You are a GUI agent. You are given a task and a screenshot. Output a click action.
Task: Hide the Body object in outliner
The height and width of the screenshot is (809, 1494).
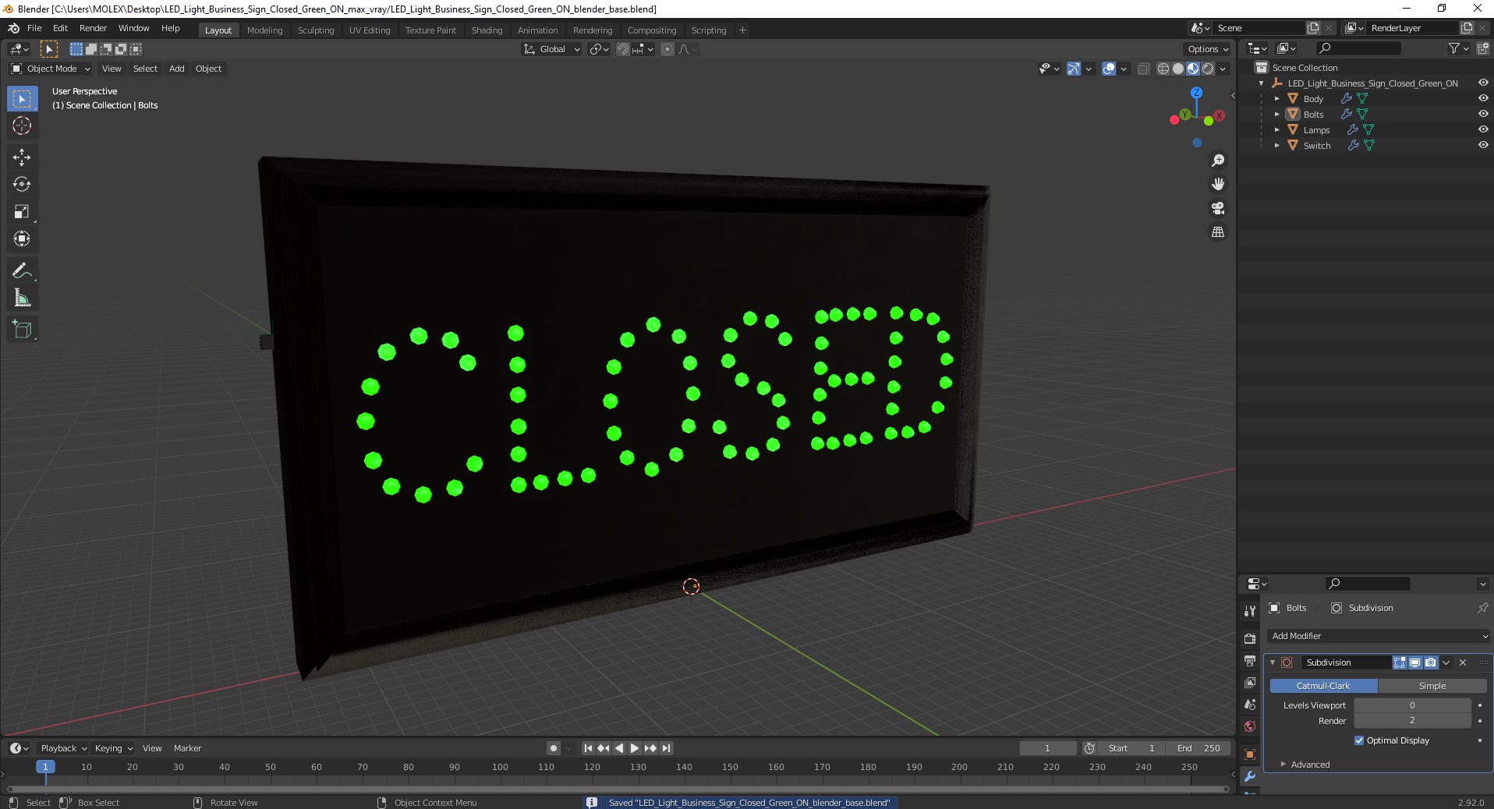[x=1483, y=99]
